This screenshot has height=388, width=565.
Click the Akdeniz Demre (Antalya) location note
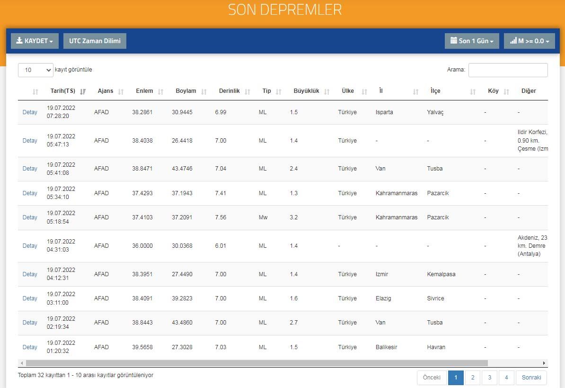point(532,246)
